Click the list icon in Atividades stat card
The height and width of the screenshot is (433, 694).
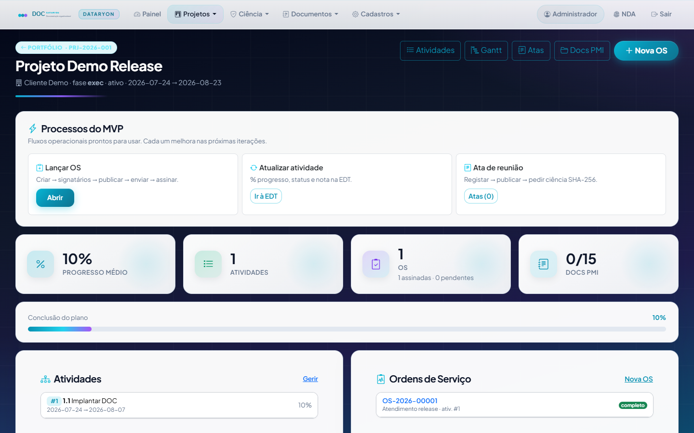(x=208, y=264)
